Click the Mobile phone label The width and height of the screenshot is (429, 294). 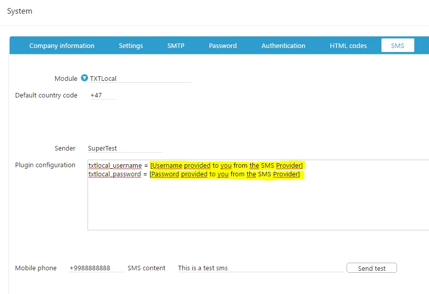click(36, 268)
